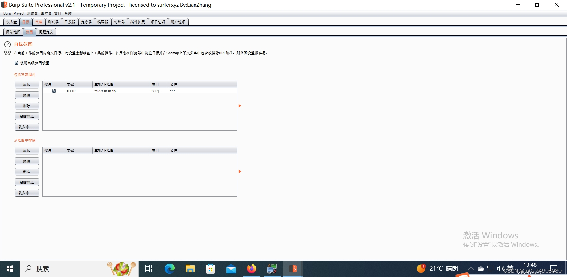Show hidden system tray icons
The height and width of the screenshot is (277, 567).
471,269
